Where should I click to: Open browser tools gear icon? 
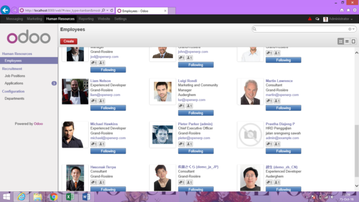click(x=355, y=10)
